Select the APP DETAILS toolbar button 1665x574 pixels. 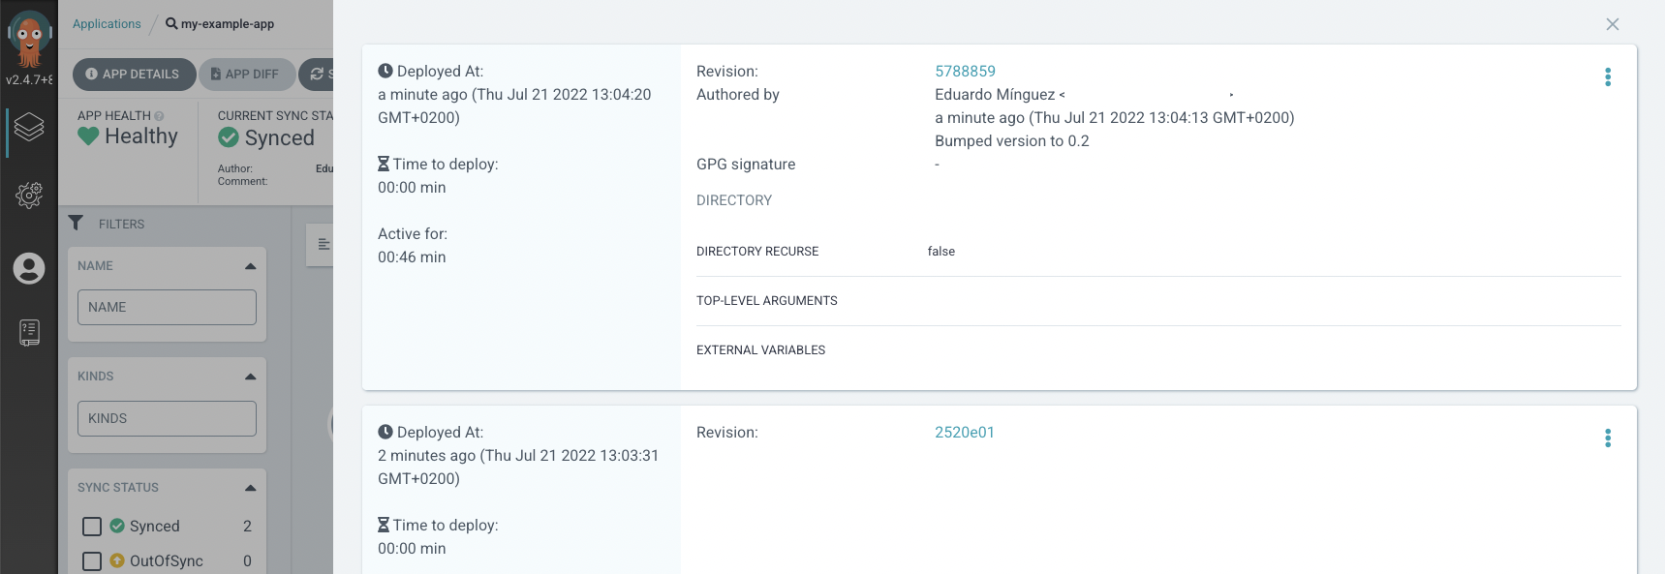pyautogui.click(x=134, y=74)
